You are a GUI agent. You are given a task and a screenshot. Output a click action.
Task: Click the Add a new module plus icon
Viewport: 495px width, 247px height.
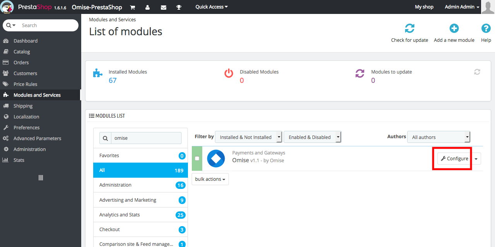pyautogui.click(x=454, y=28)
